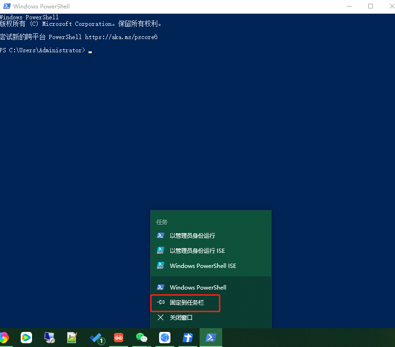Click inside the PowerShell command prompt
This screenshot has width=395, height=347.
pos(89,50)
